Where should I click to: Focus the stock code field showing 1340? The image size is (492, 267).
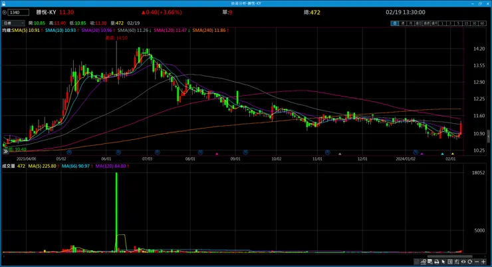click(x=19, y=13)
